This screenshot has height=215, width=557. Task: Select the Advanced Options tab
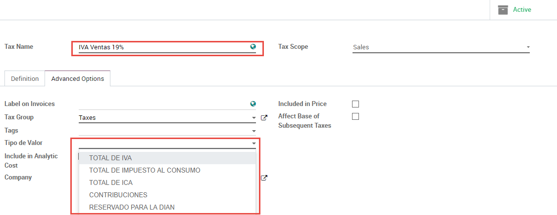pyautogui.click(x=78, y=79)
